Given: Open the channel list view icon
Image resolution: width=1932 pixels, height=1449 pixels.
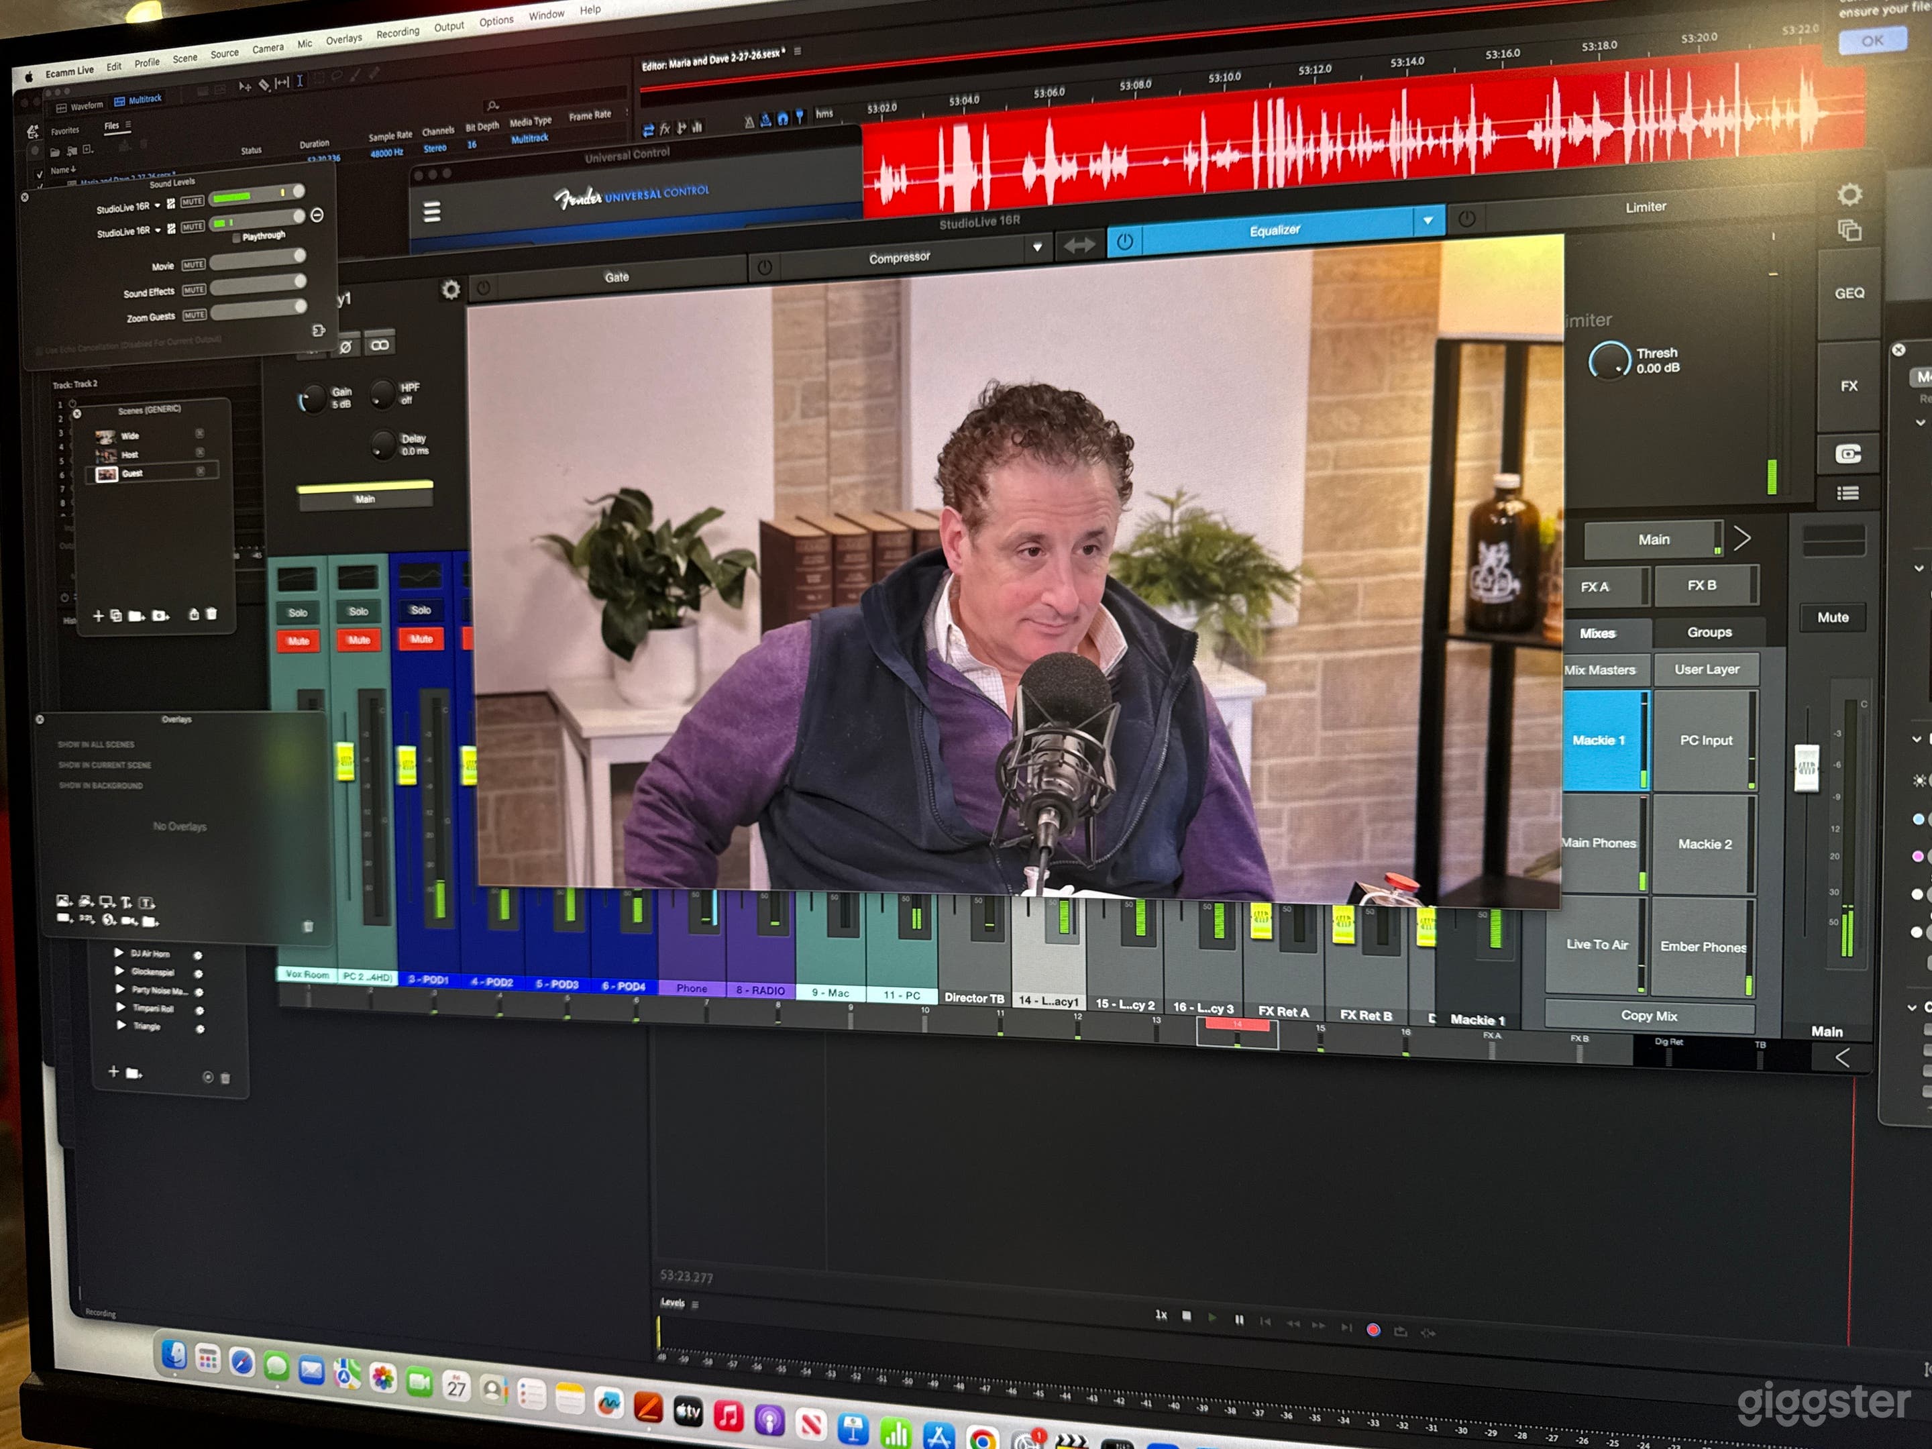Looking at the screenshot, I should tap(1847, 494).
